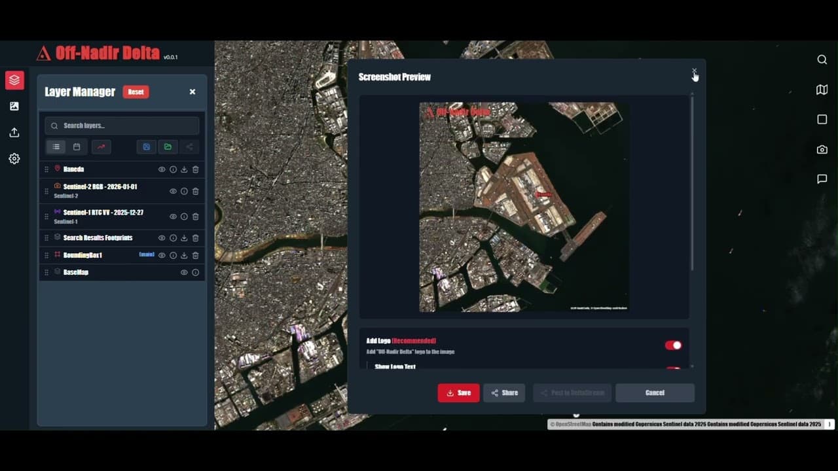Click the share icon in Layer Manager toolbar

click(190, 147)
